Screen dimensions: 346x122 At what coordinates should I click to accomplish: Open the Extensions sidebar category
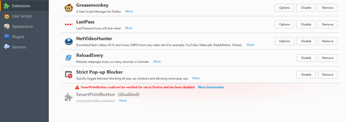[x=21, y=6]
